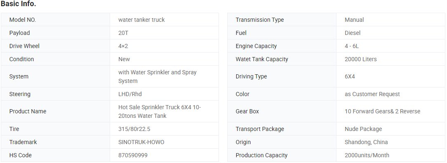Select the '2000units/Month' production capacity value
This screenshot has height=163, width=447.
(367, 155)
